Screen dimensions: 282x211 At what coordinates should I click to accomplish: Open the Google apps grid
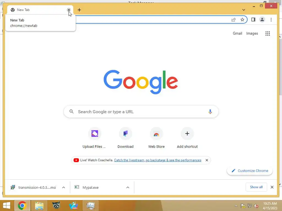point(268,33)
